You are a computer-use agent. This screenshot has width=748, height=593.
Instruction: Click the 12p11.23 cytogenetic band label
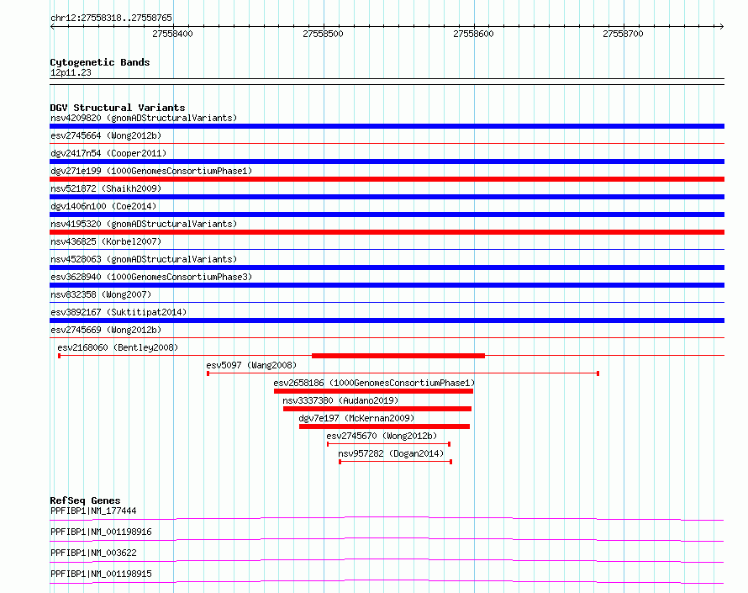pos(71,72)
